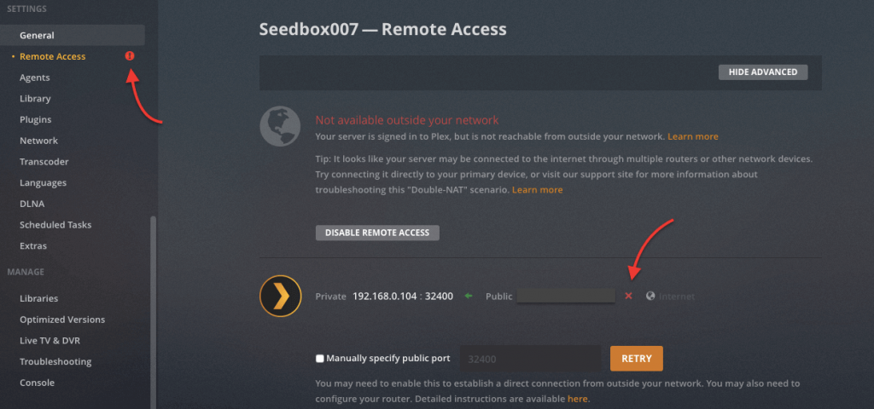
Task: Click Disable Remote Access button
Action: [x=377, y=233]
